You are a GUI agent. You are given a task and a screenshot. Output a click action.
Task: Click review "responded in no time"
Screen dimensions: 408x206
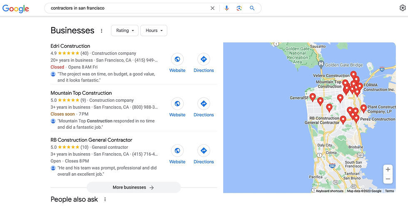coord(106,124)
